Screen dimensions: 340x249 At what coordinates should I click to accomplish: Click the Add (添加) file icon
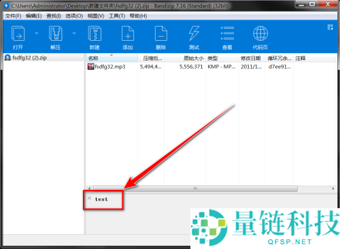click(x=128, y=33)
